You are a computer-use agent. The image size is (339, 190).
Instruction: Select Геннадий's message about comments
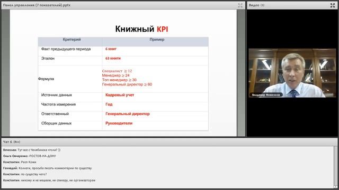click(48, 168)
